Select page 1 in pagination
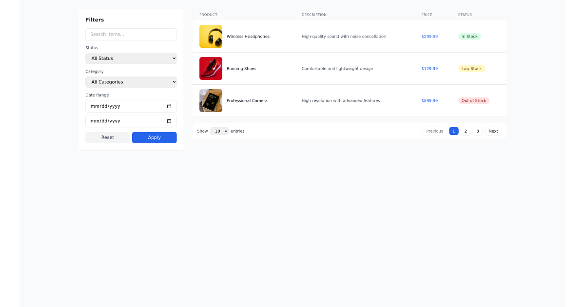The height and width of the screenshot is (307, 585). (453, 131)
